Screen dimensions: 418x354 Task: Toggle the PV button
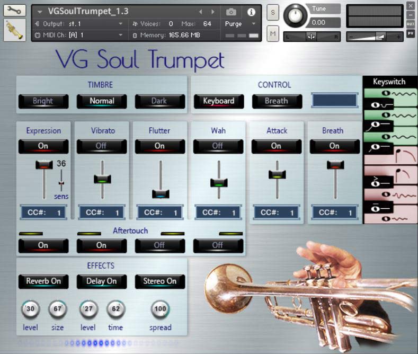[x=411, y=33]
